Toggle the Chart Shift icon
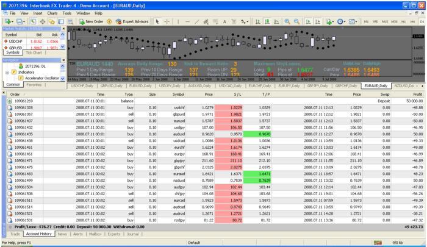This screenshot has height=247, width=427. (x=318, y=21)
